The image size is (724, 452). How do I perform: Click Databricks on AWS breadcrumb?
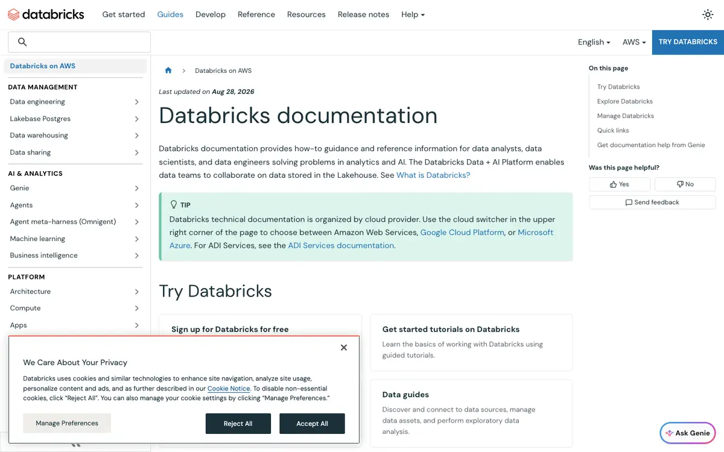[223, 71]
